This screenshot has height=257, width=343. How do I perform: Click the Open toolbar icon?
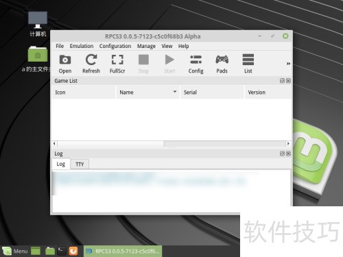[x=65, y=64]
